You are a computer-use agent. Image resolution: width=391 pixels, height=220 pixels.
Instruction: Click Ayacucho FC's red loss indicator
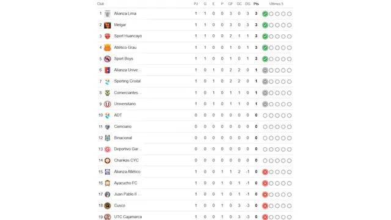(265, 183)
